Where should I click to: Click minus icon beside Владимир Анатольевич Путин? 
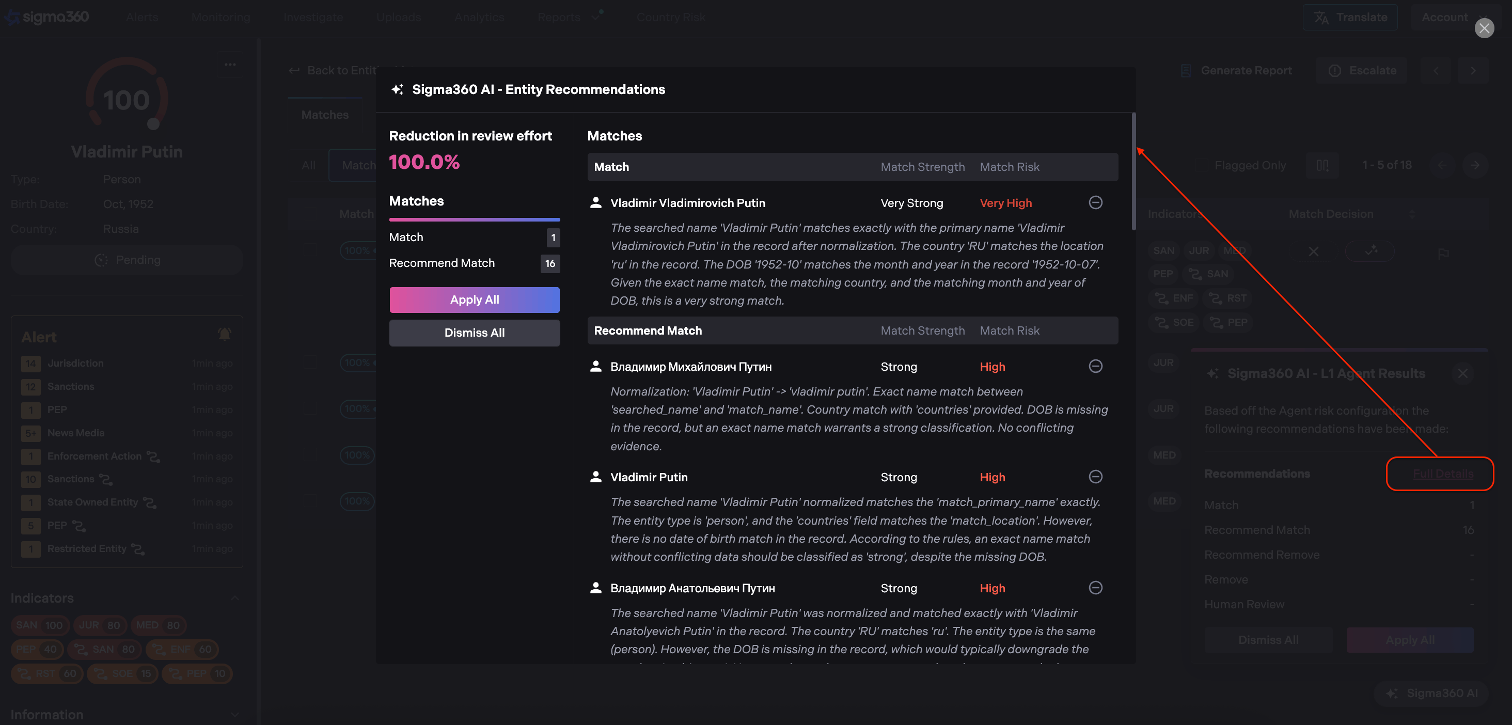click(1095, 588)
